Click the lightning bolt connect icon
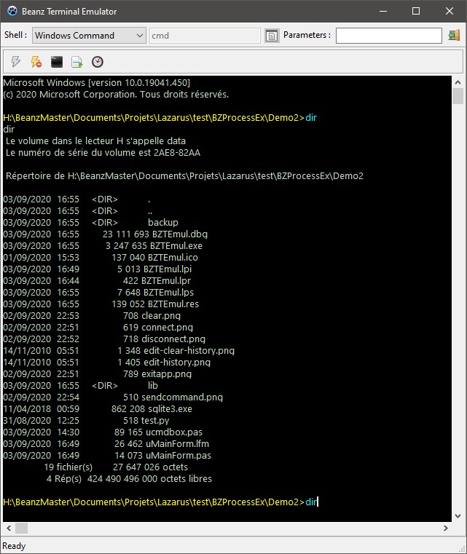467x554 pixels. [x=15, y=62]
